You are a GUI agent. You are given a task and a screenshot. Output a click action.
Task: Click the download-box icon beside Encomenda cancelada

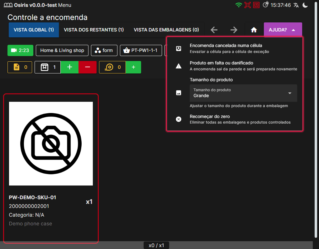179,48
